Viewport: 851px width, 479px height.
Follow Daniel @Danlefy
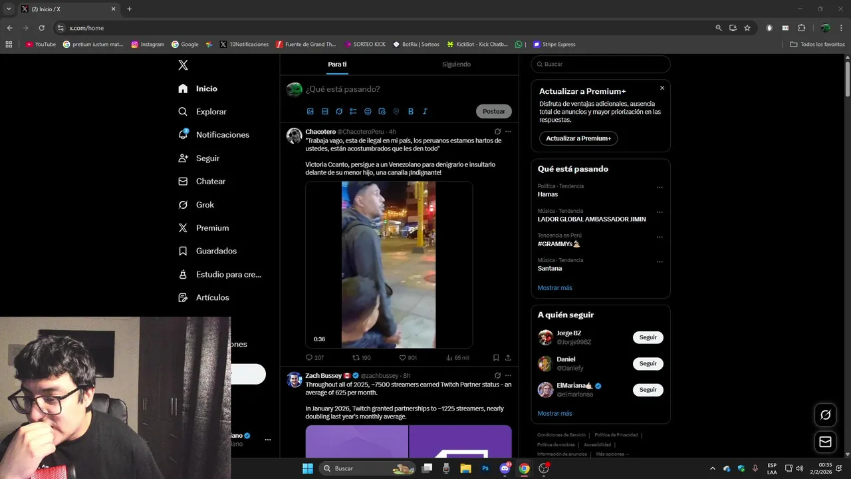(x=648, y=363)
